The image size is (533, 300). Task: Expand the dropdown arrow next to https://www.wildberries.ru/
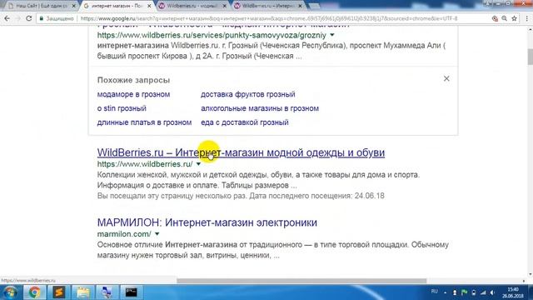click(198, 164)
